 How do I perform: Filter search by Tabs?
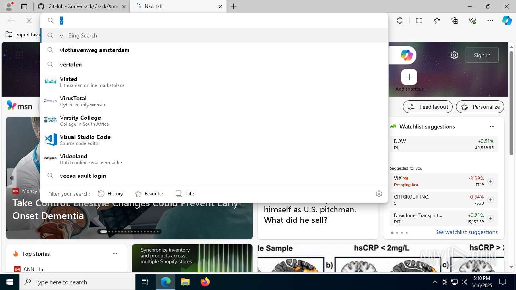coord(185,194)
